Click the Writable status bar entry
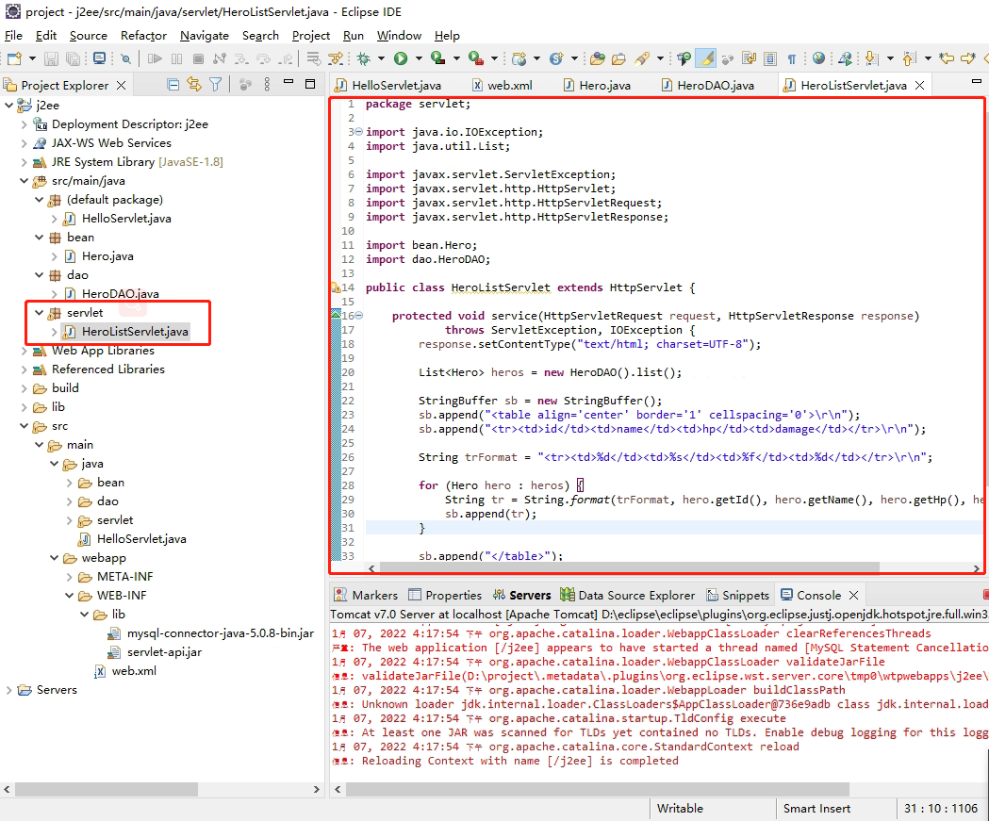The image size is (989, 821). tap(680, 809)
